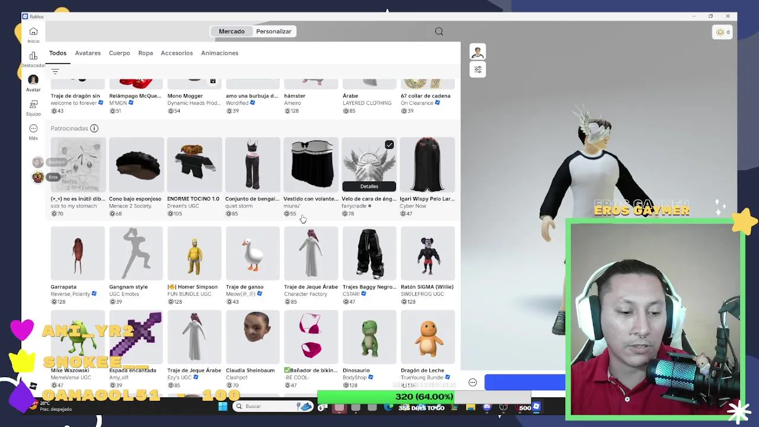Select the Gangnam style emote thumbnail

136,253
